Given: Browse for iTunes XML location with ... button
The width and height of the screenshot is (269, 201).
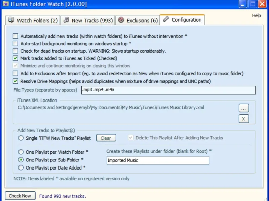Looking at the screenshot, I should click(x=244, y=108).
